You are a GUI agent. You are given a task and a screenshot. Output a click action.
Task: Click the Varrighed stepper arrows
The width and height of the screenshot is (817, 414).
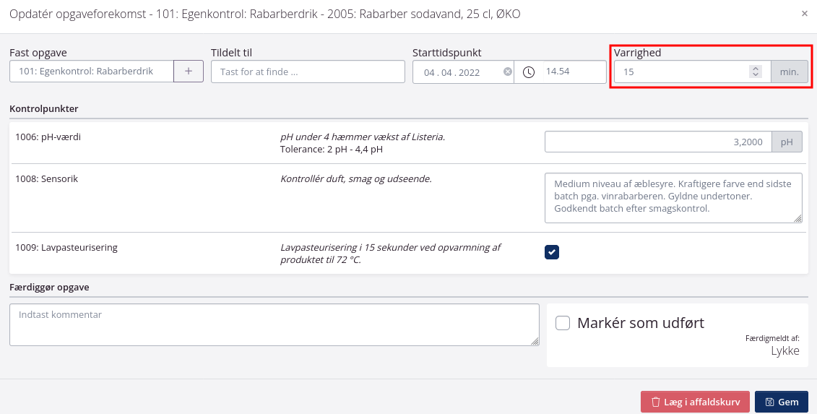click(x=756, y=72)
